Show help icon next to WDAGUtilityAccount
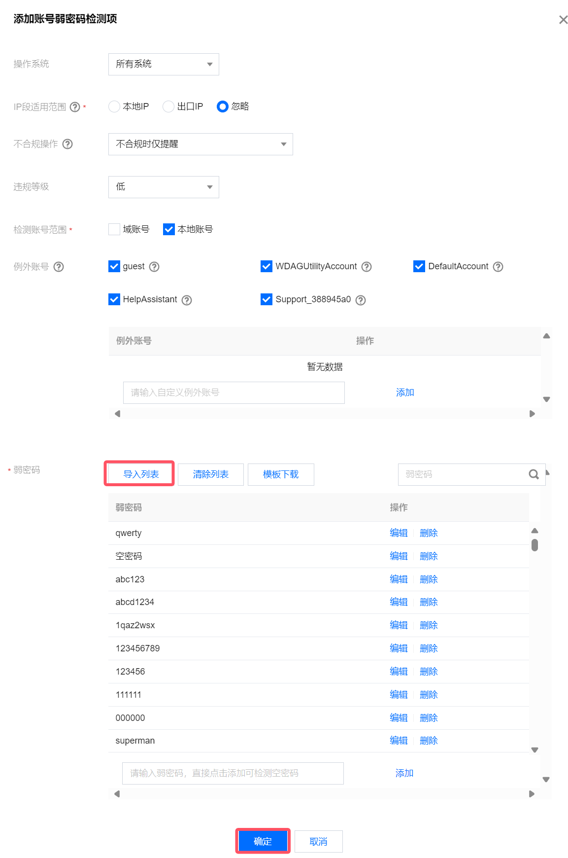568x858 pixels. [x=367, y=267]
